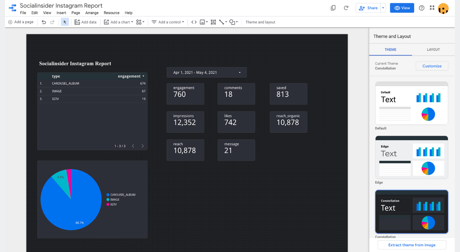Select the Default theme thumbnail
460x252 pixels.
click(x=411, y=103)
